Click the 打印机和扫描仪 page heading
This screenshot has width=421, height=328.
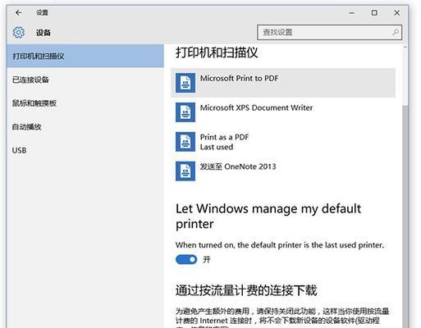coord(217,52)
